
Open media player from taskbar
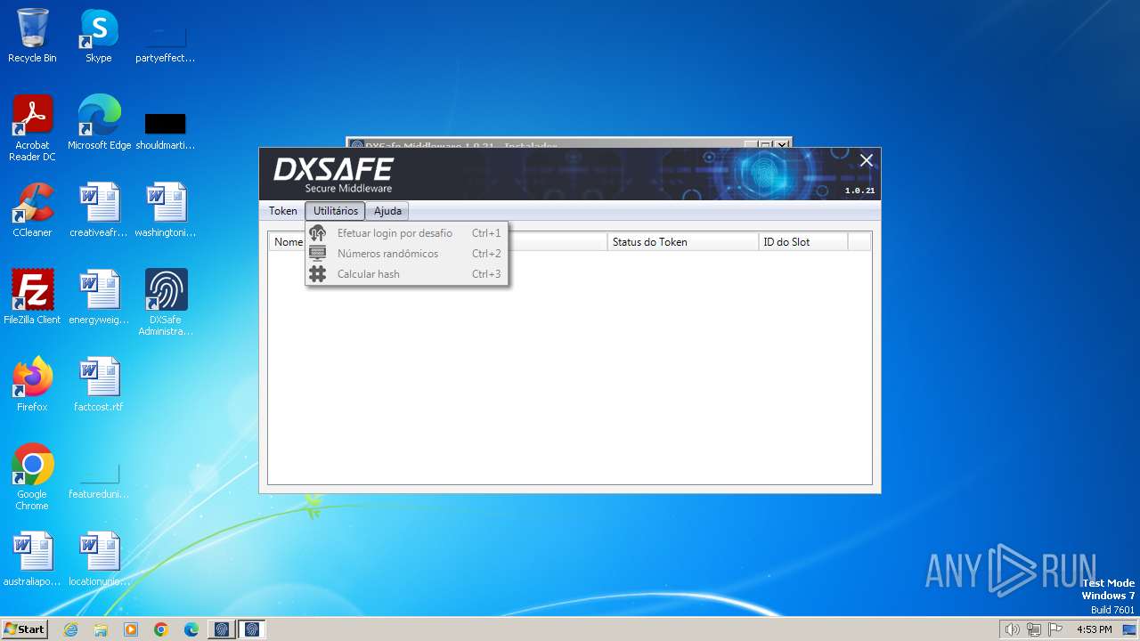click(x=131, y=629)
